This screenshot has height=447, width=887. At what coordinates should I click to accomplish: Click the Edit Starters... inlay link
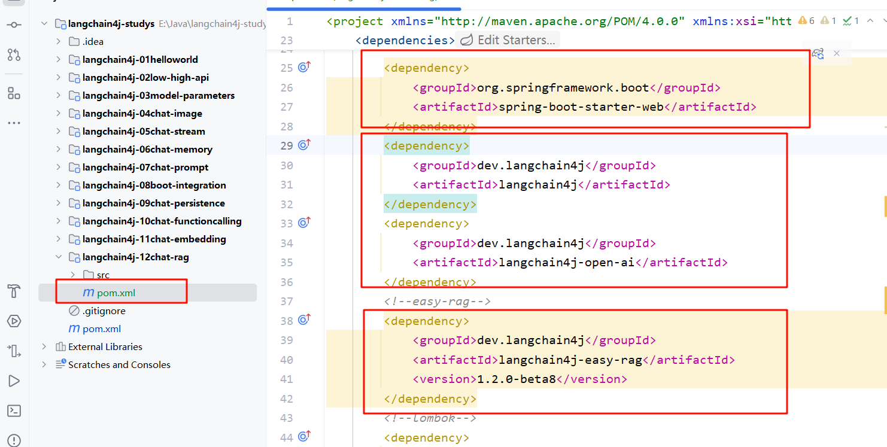coord(516,40)
